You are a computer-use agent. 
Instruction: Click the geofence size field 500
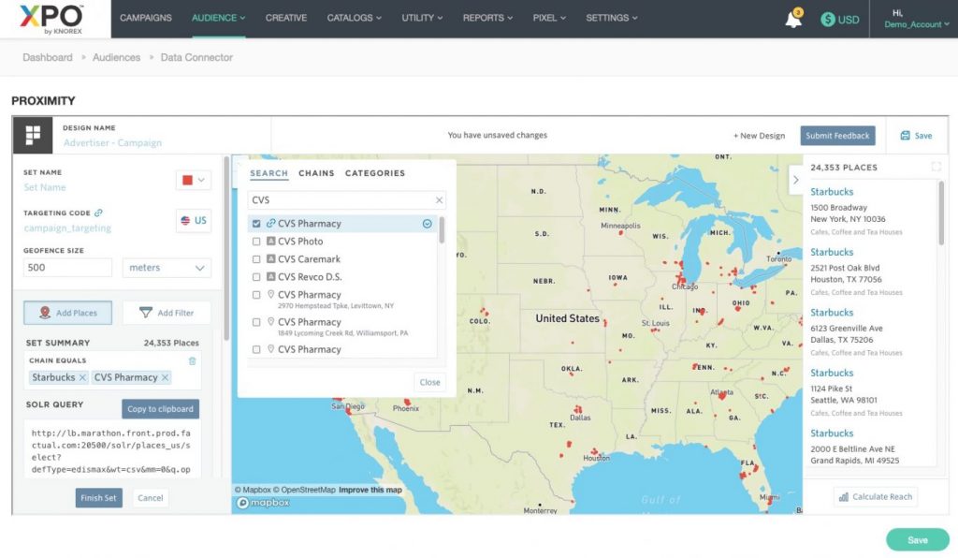67,268
